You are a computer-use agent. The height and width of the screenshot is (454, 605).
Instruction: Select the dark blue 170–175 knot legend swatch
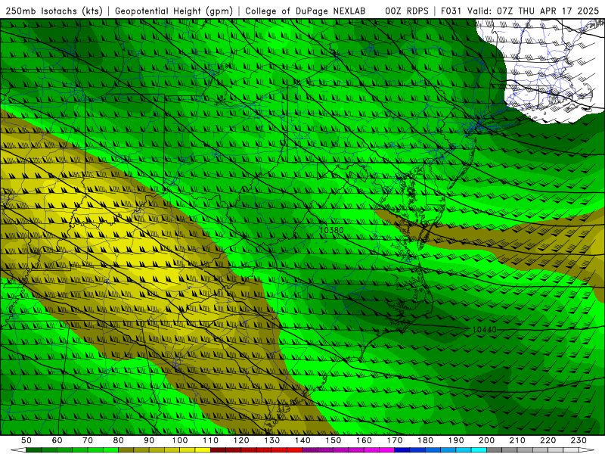pos(402,449)
